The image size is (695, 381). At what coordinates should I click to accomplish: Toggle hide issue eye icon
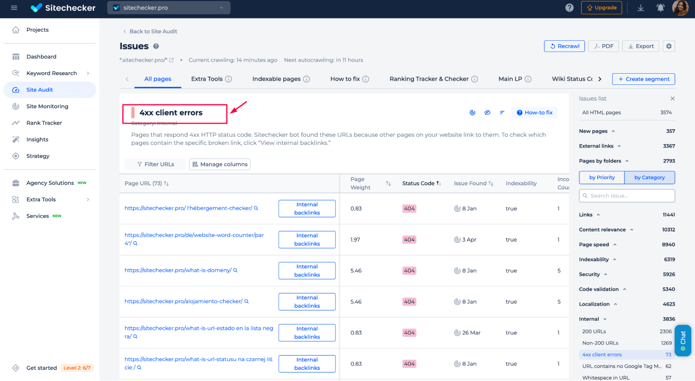487,113
